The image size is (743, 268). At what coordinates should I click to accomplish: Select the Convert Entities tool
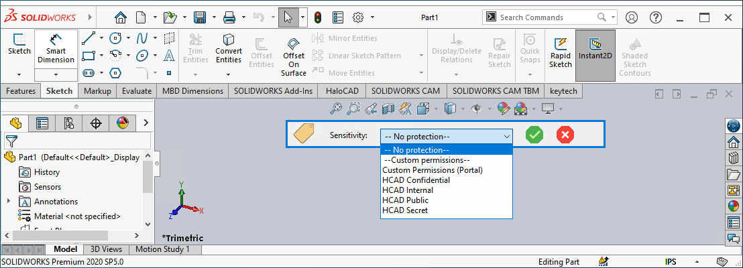pos(229,49)
